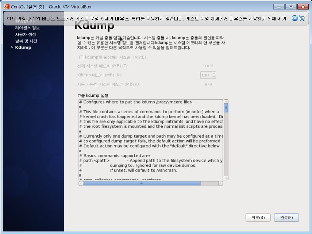Increase Kdump memory with up arrow

(214, 73)
